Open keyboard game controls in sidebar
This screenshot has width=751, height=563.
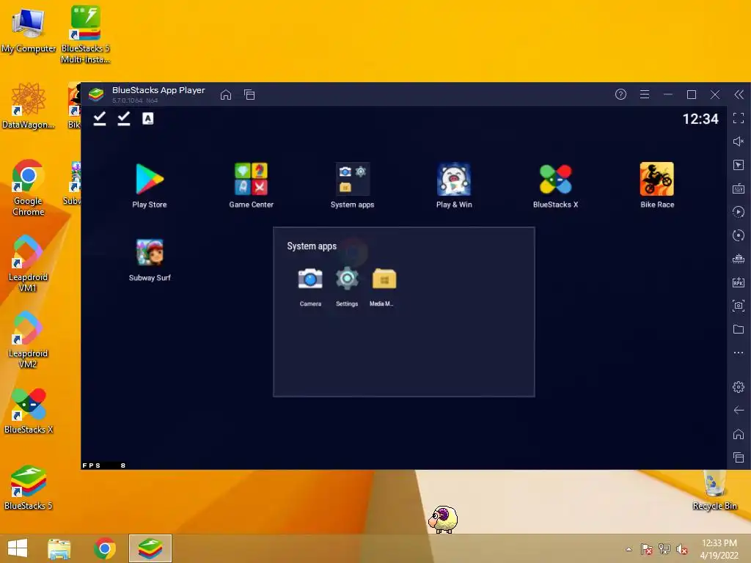739,188
